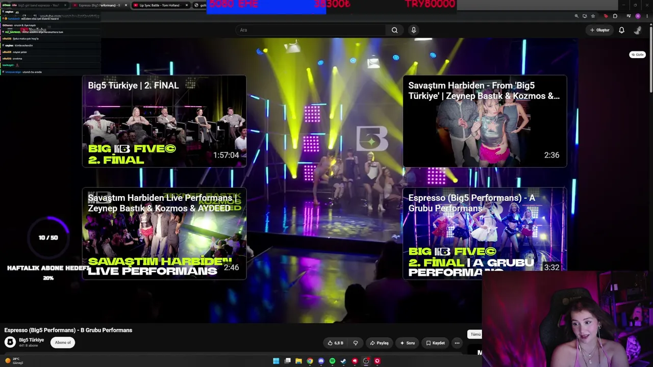Select the Tümü filter chip
The height and width of the screenshot is (367, 653).
click(x=475, y=334)
